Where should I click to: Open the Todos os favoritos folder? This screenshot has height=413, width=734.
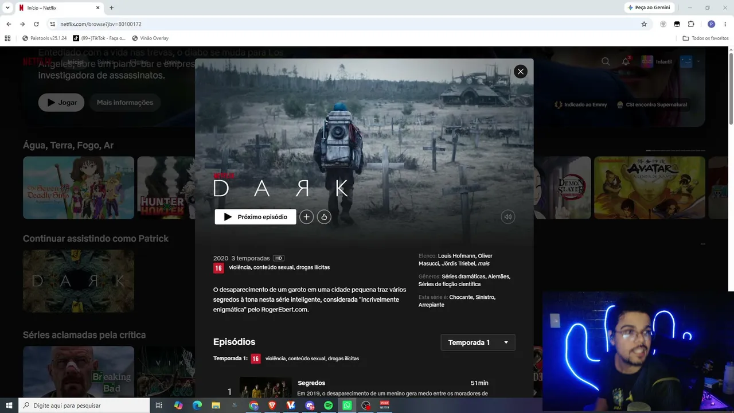pos(705,38)
